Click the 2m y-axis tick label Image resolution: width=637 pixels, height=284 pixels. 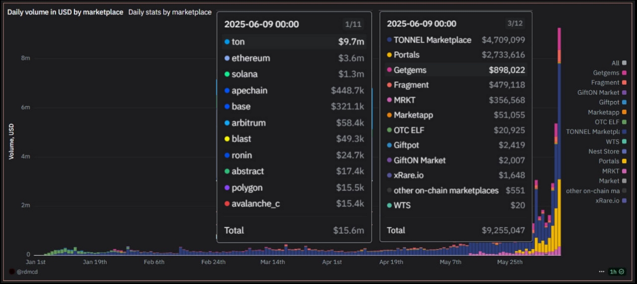(25, 205)
